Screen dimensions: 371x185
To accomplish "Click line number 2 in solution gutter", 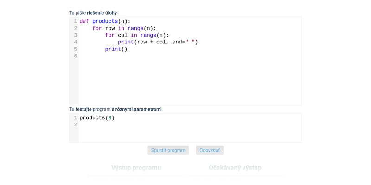I will click(76, 28).
